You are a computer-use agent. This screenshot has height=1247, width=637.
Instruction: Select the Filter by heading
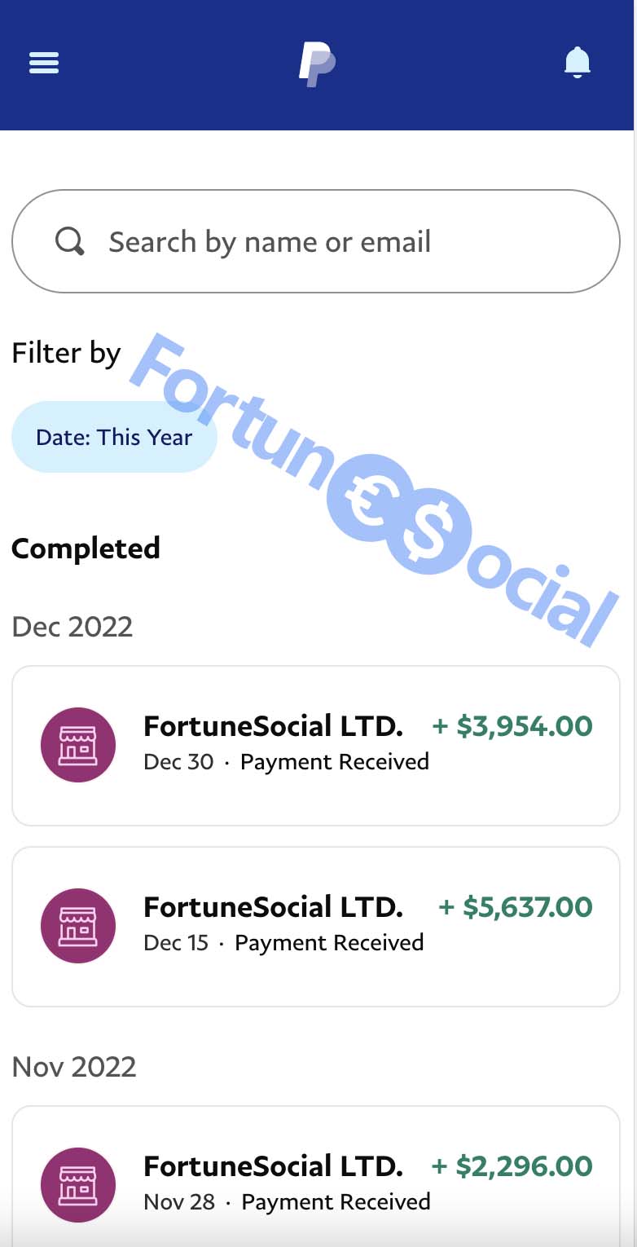point(66,353)
